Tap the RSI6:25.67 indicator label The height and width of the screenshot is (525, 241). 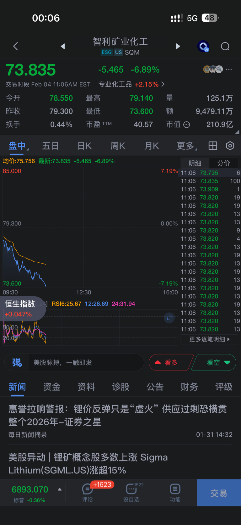(x=66, y=304)
